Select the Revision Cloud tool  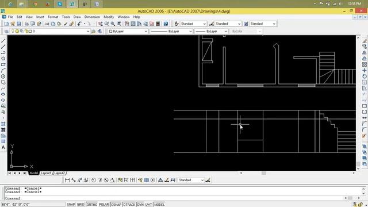(x=3, y=82)
